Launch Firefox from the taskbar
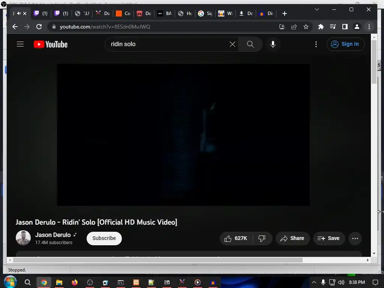Image resolution: width=384 pixels, height=288 pixels. coord(75,282)
